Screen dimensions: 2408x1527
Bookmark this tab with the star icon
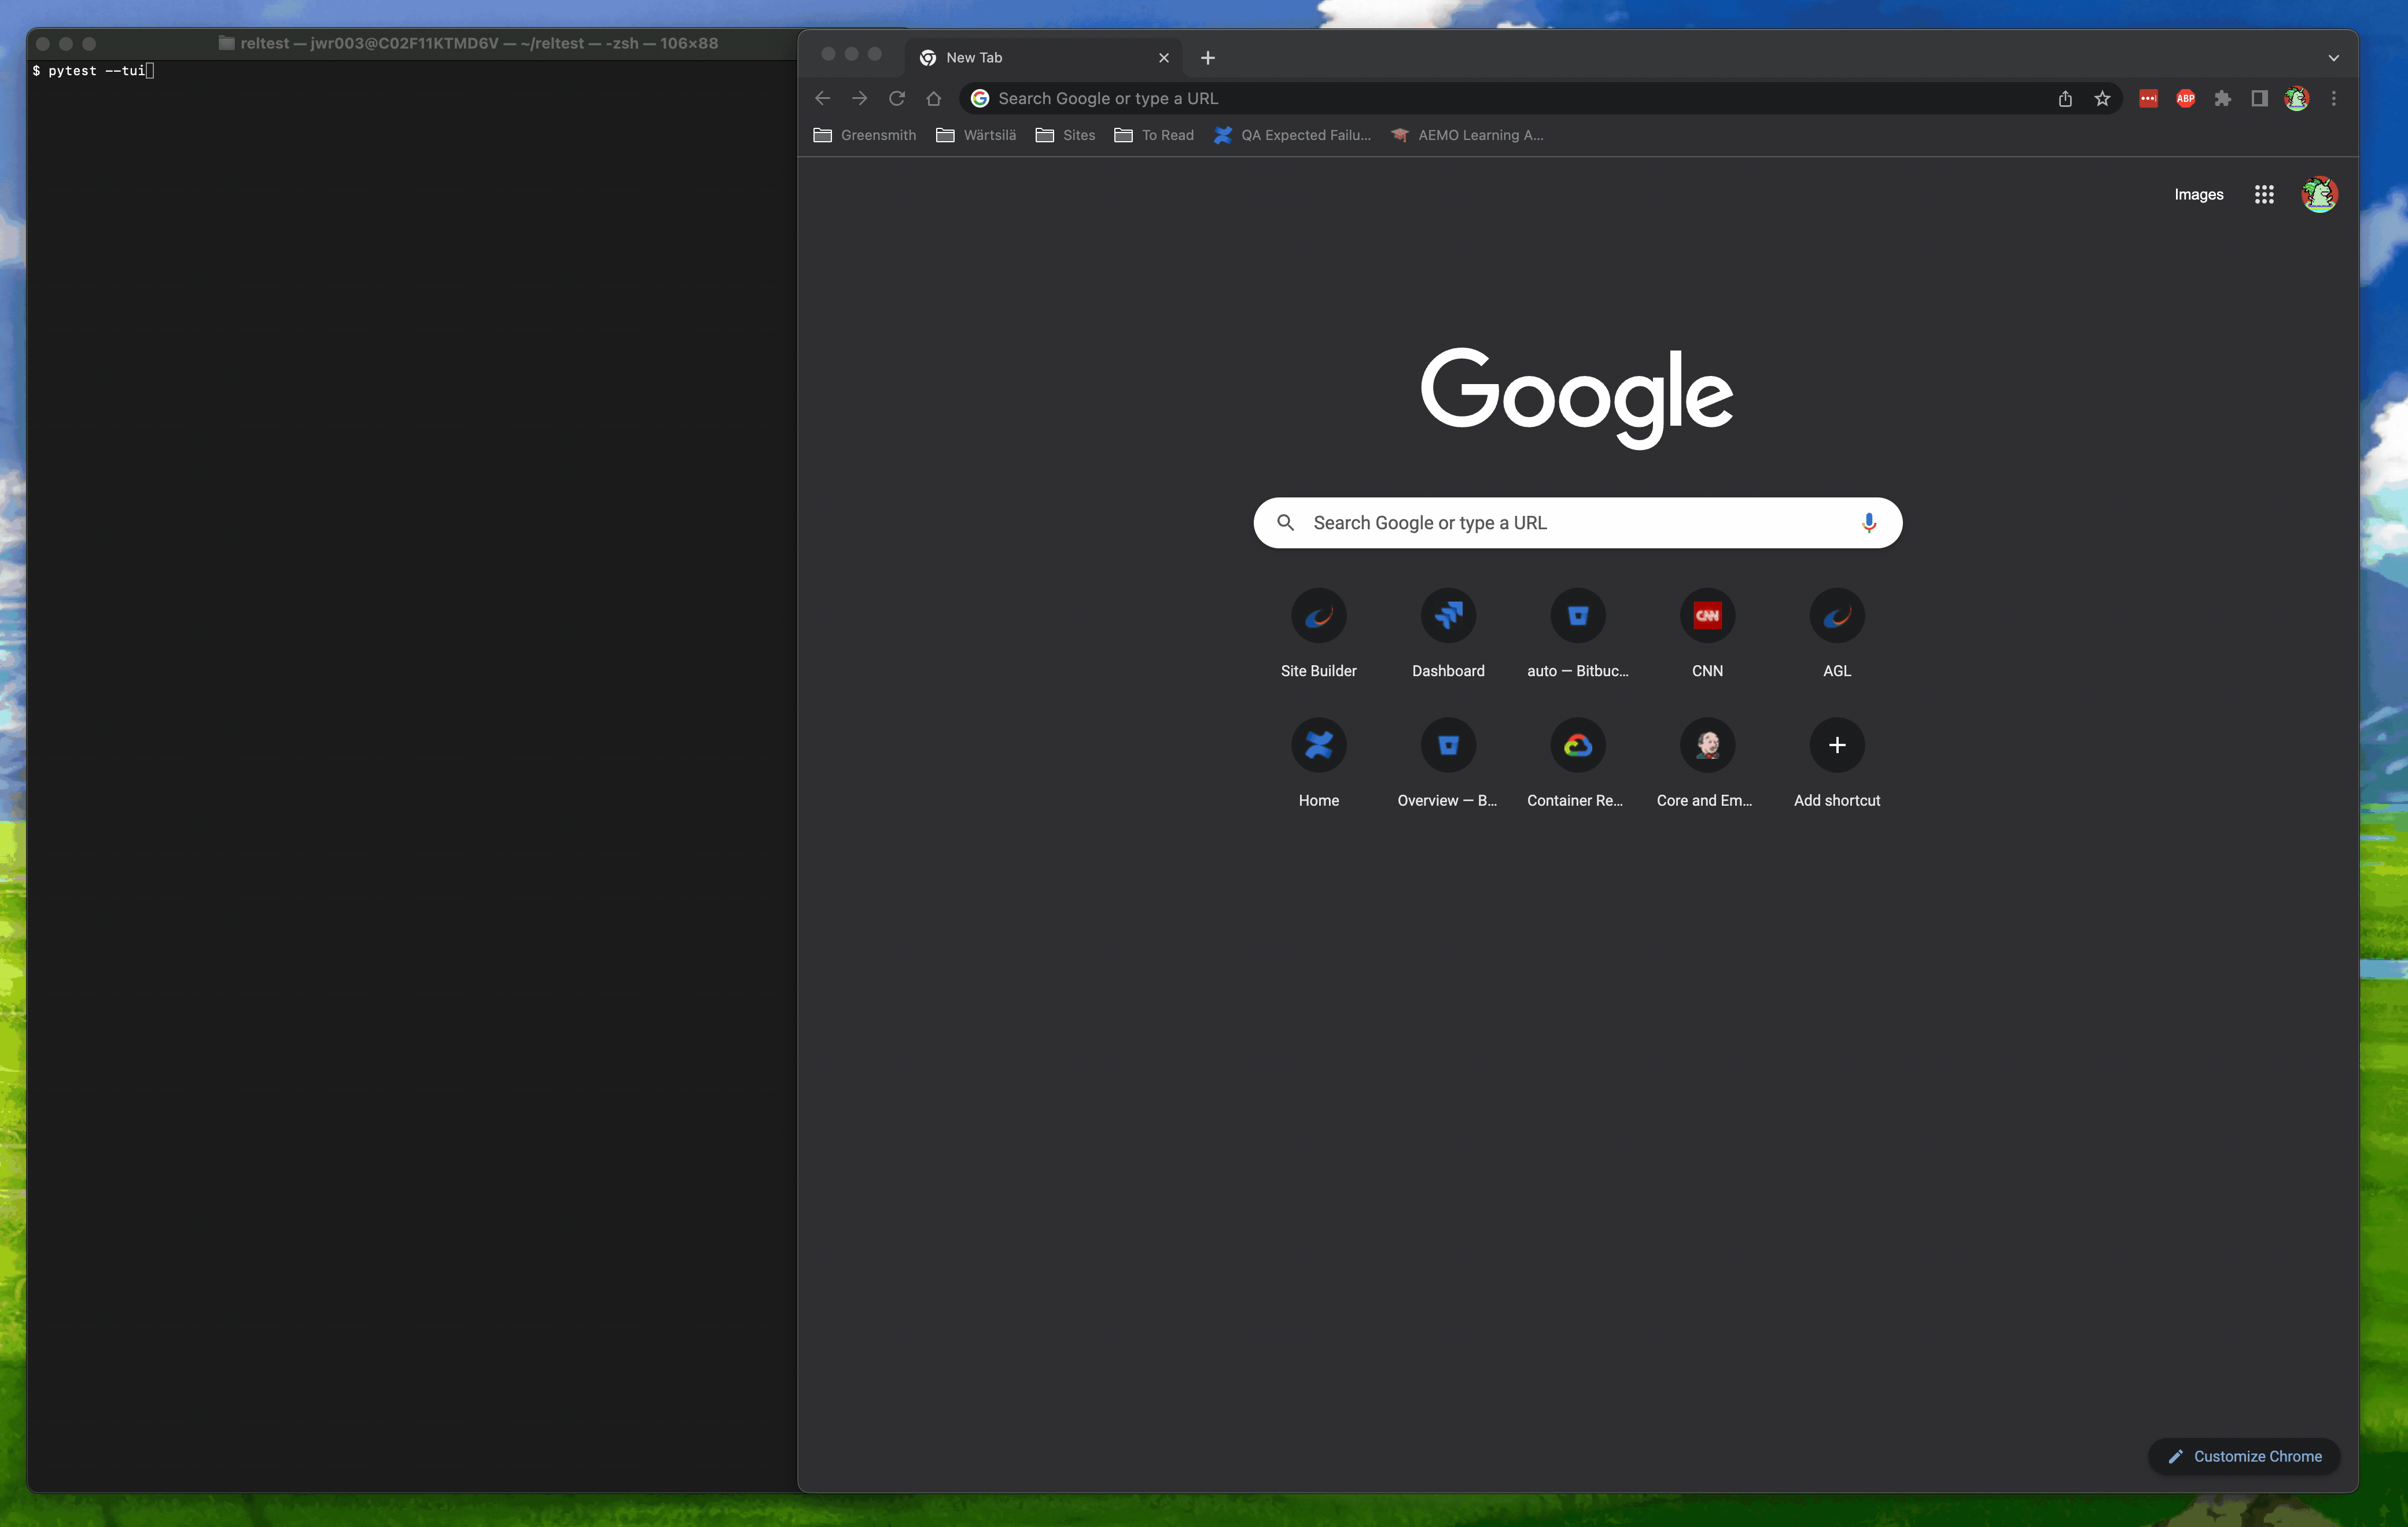coord(2102,98)
